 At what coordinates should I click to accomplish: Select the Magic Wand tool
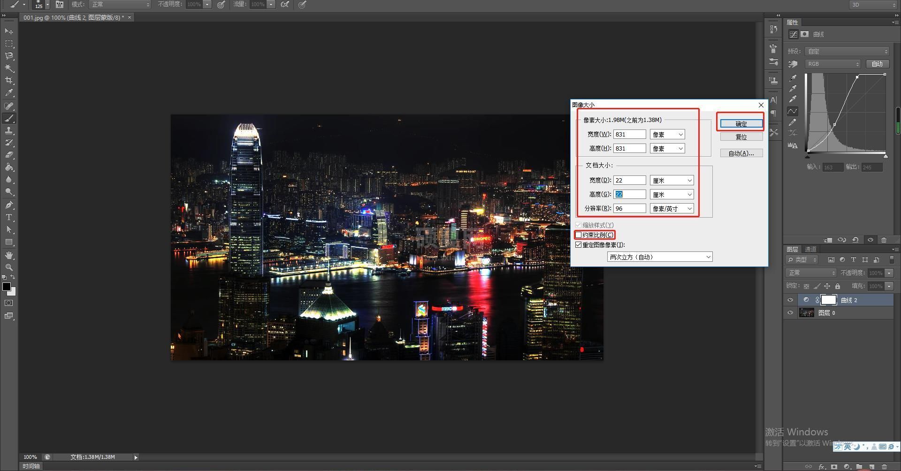coord(9,68)
